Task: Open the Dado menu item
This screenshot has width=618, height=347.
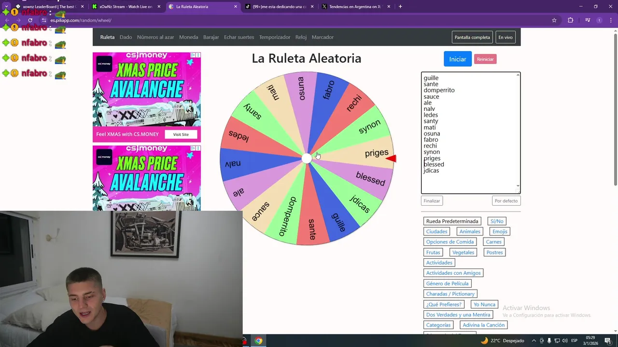Action: [126, 37]
